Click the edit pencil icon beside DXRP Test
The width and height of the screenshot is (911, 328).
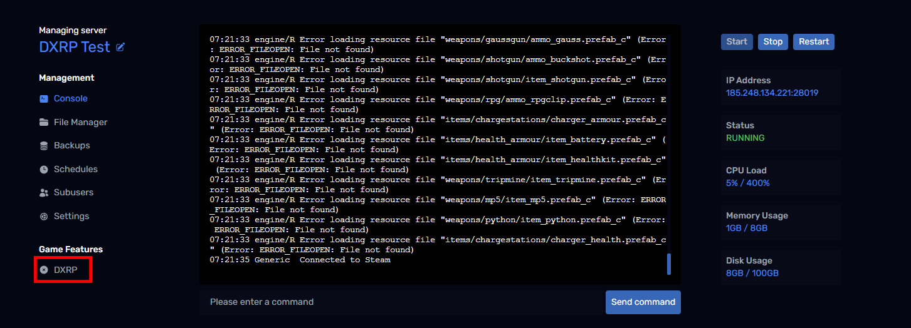click(x=120, y=48)
